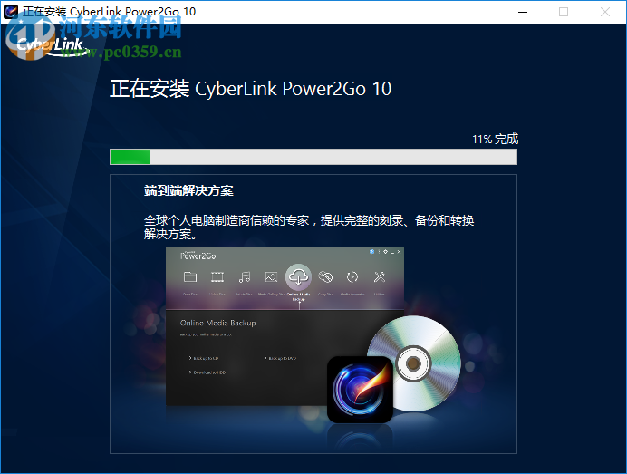Click the large Power2Go lens app icon
Image resolution: width=627 pixels, height=474 pixels.
coord(360,390)
